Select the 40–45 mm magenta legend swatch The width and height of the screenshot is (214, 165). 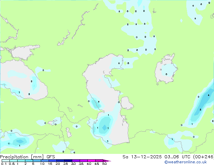point(91,161)
